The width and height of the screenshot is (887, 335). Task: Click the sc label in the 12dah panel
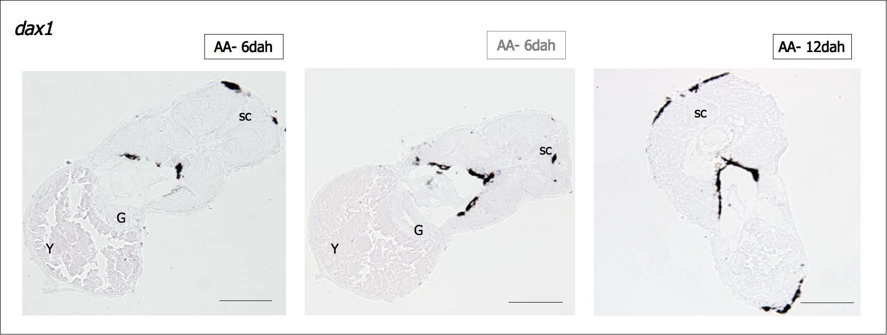pyautogui.click(x=700, y=113)
